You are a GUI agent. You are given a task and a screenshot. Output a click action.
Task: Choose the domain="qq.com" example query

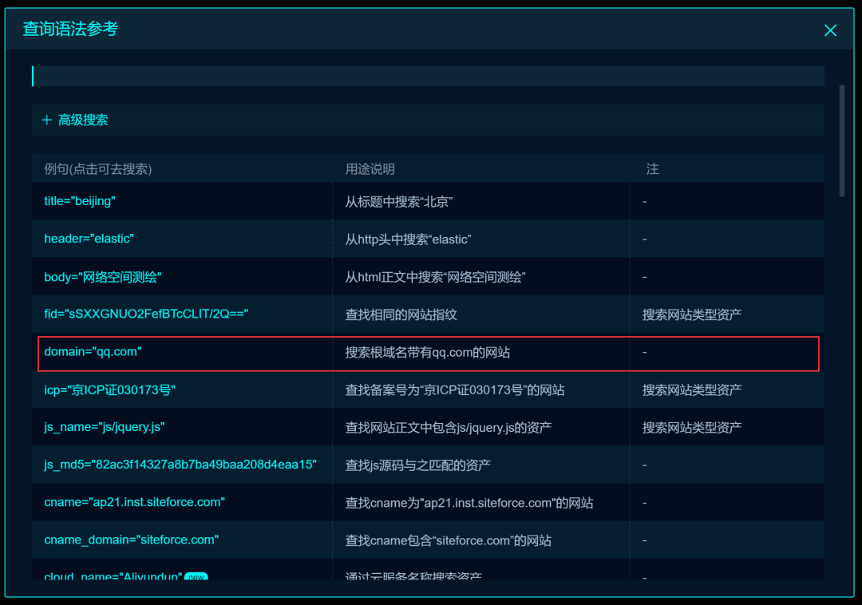click(x=93, y=352)
